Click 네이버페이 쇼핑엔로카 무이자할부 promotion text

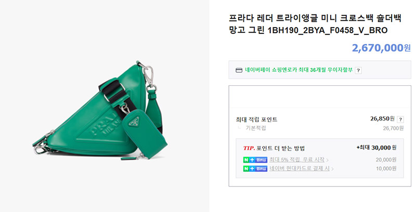click(x=298, y=70)
